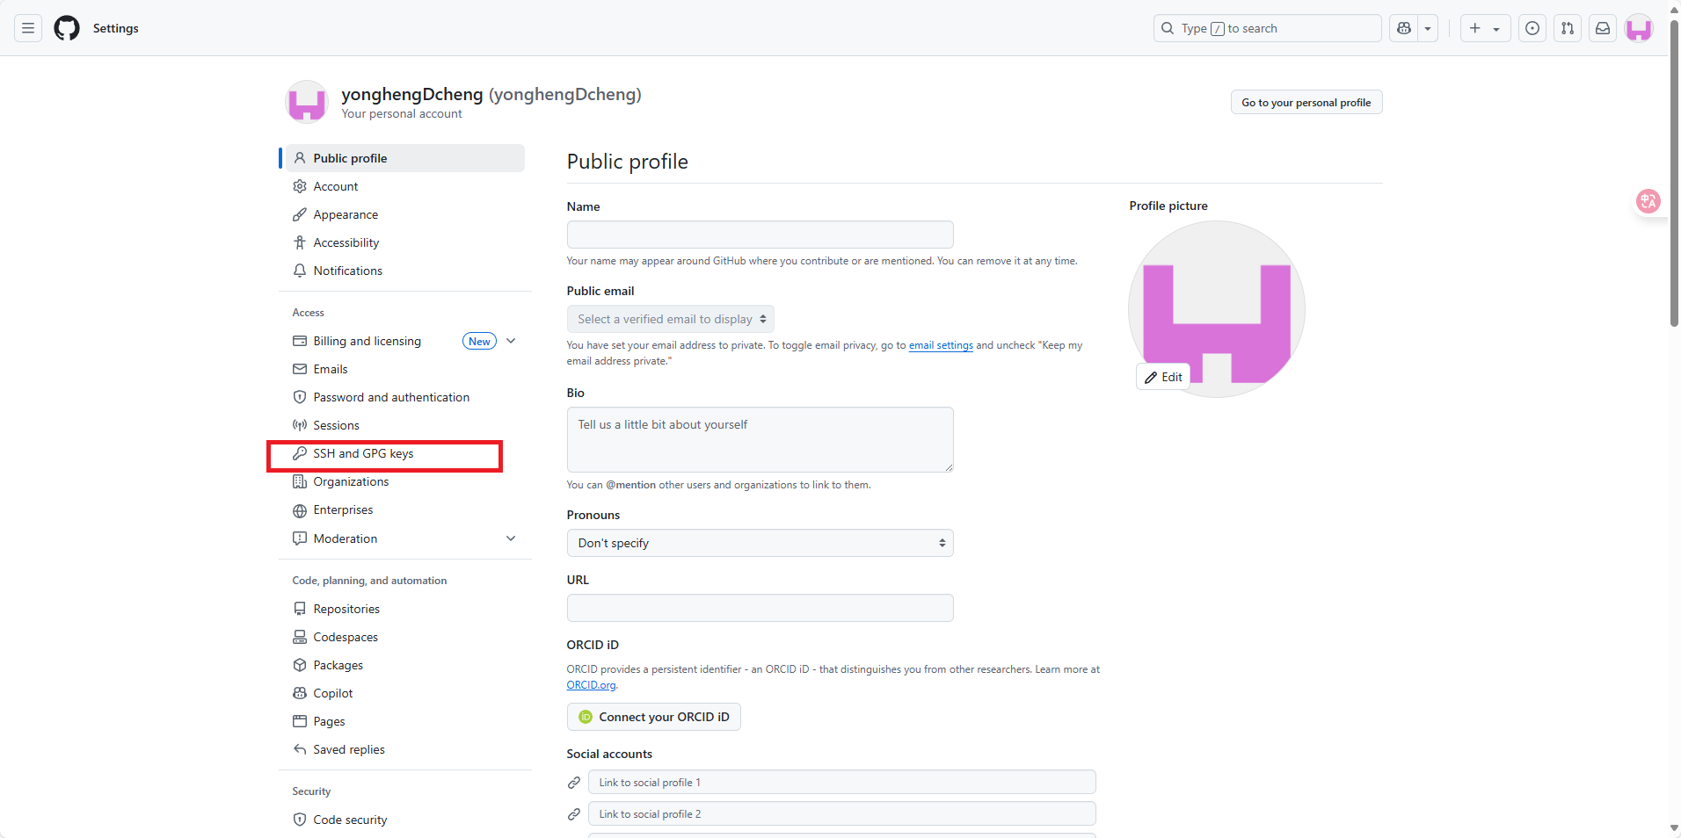
Task: Open the email settings link
Action: tap(941, 345)
